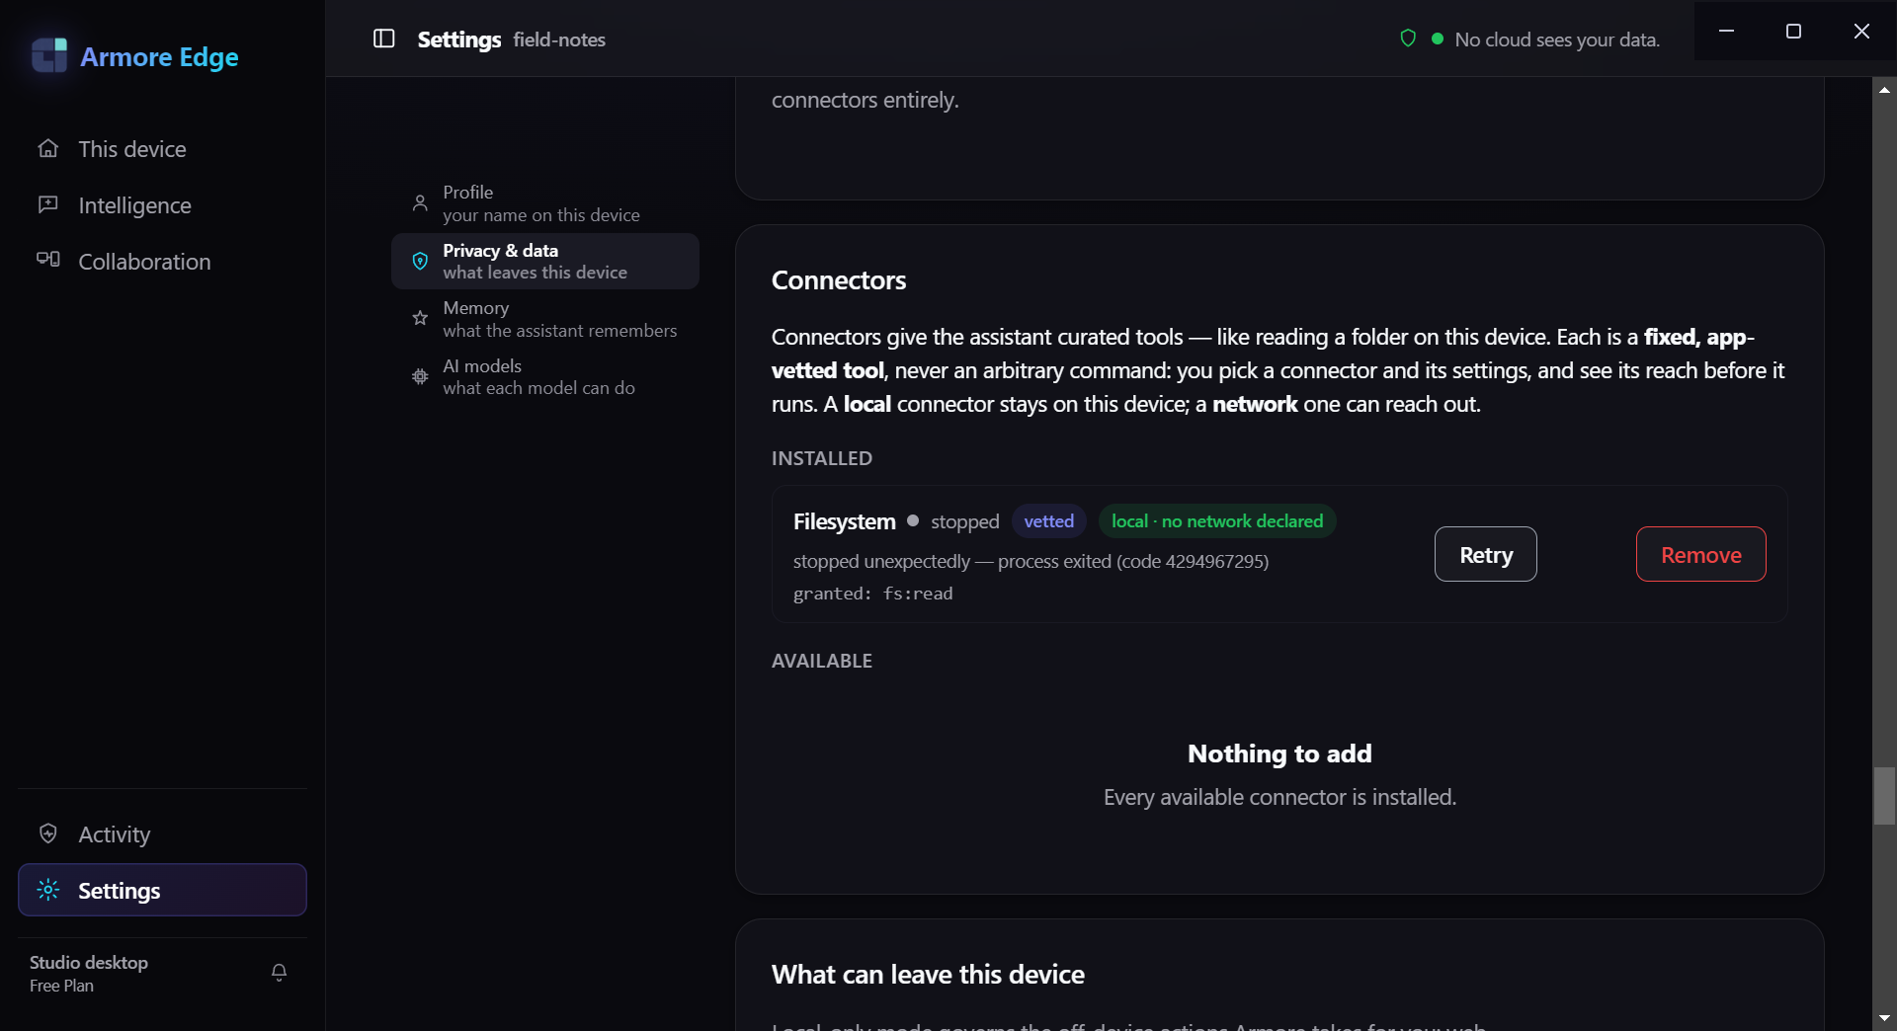The height and width of the screenshot is (1031, 1897).
Task: Click 'Nothing to add' text
Action: click(1279, 753)
